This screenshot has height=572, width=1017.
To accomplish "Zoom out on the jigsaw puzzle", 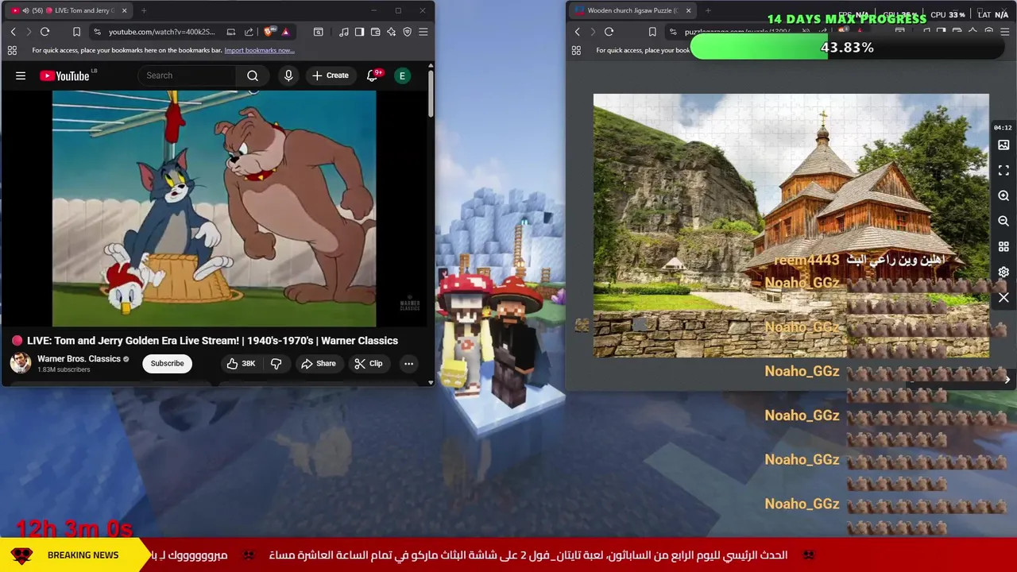I will click(1003, 221).
